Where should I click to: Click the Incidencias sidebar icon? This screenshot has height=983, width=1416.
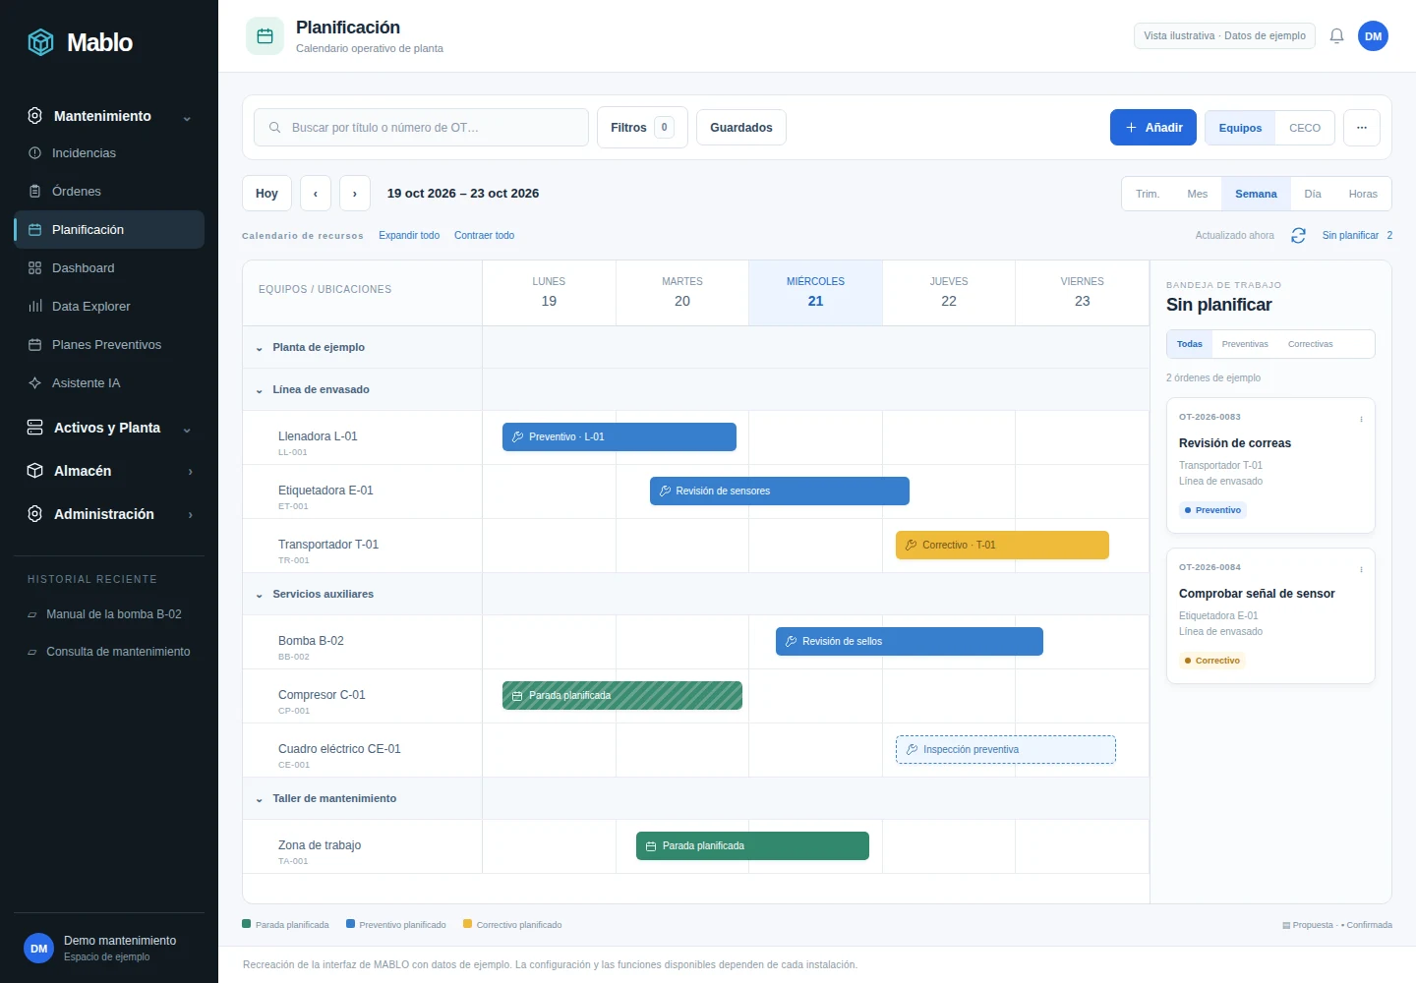coord(34,153)
